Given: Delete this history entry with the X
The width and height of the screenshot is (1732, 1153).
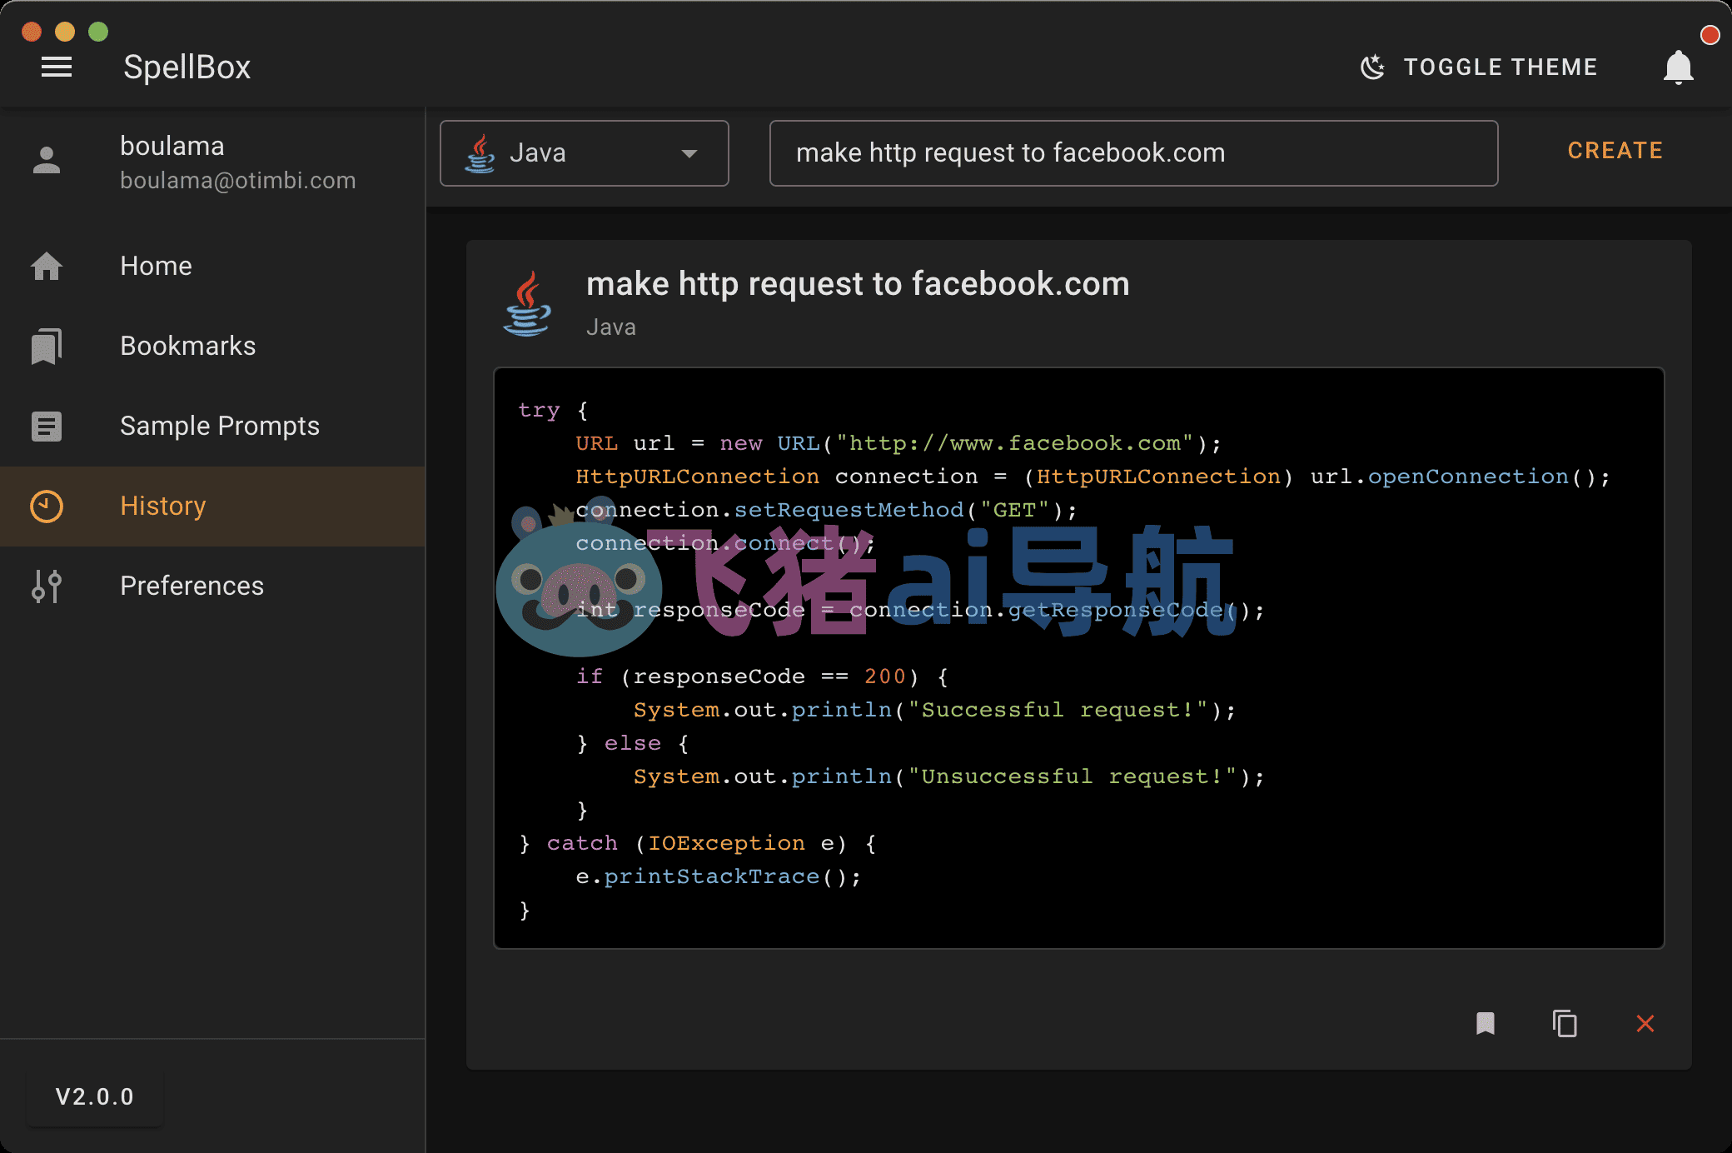Looking at the screenshot, I should point(1645,1023).
